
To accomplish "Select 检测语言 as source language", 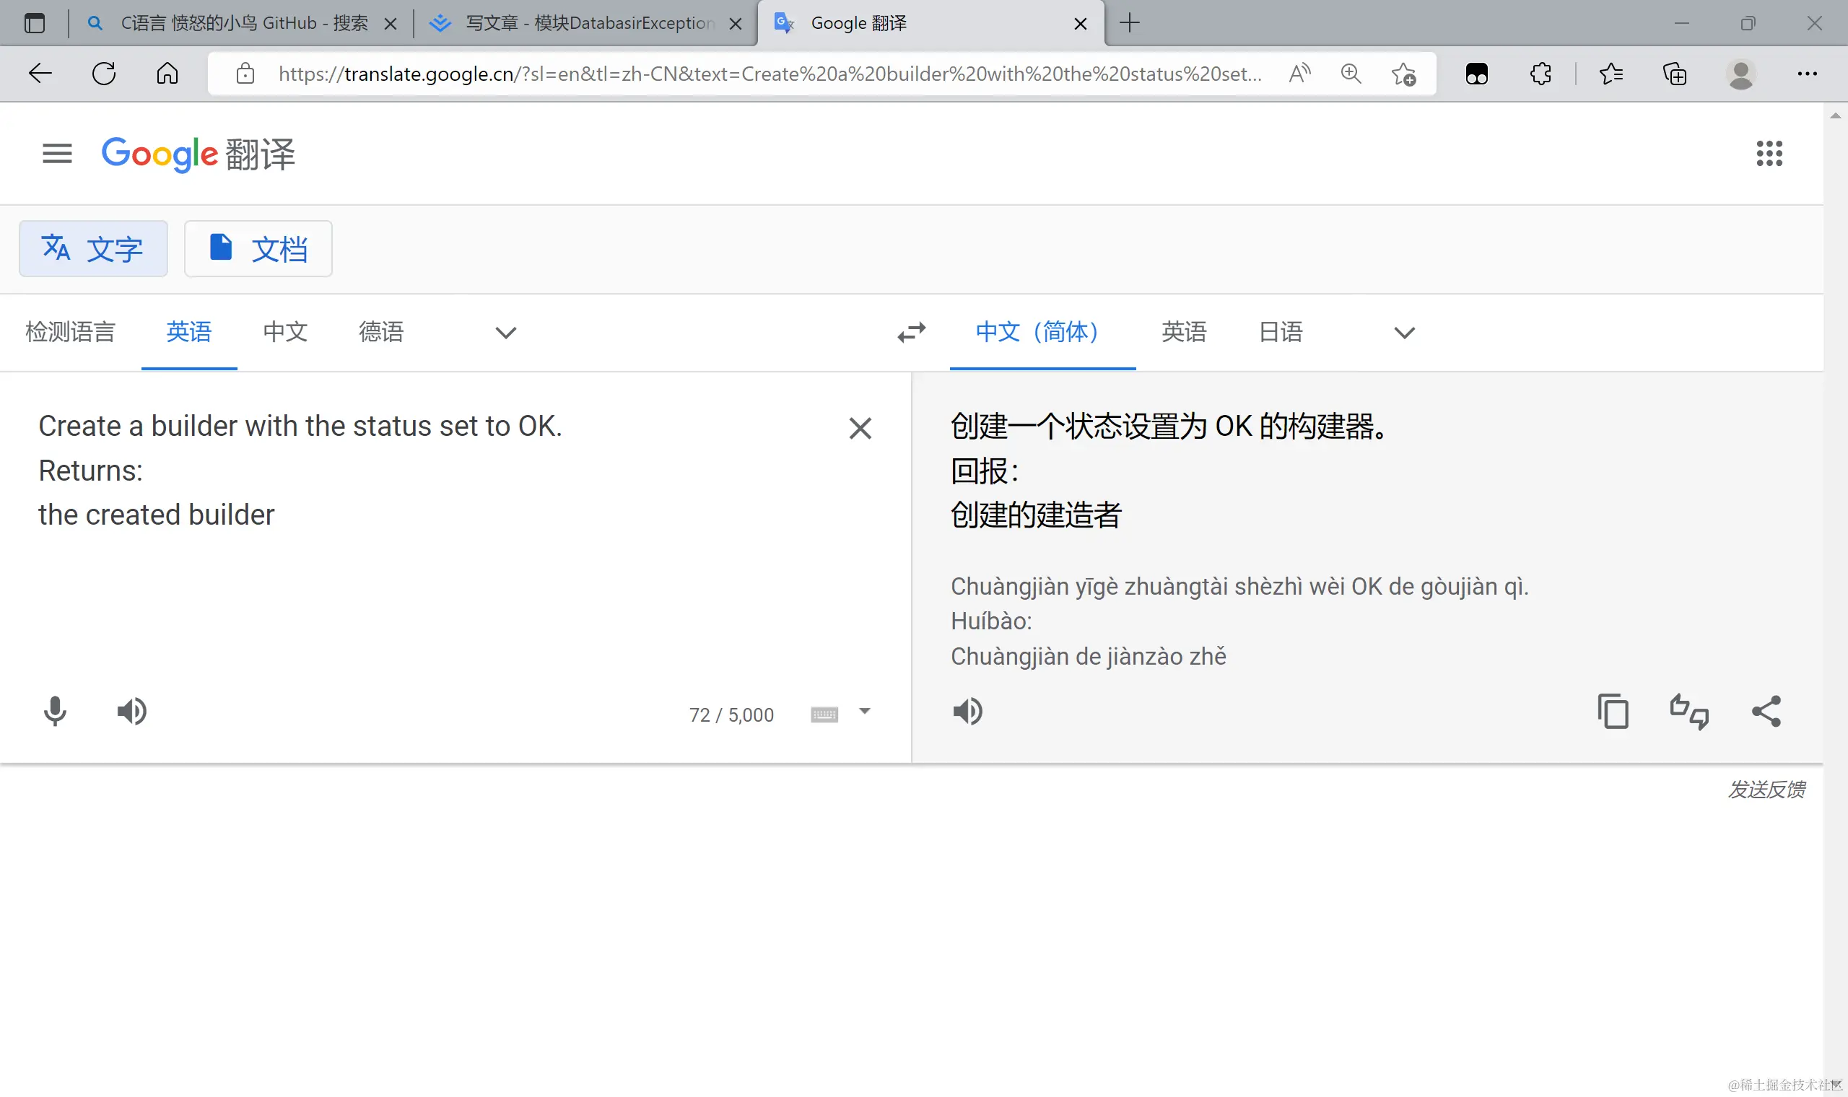I will [x=70, y=332].
